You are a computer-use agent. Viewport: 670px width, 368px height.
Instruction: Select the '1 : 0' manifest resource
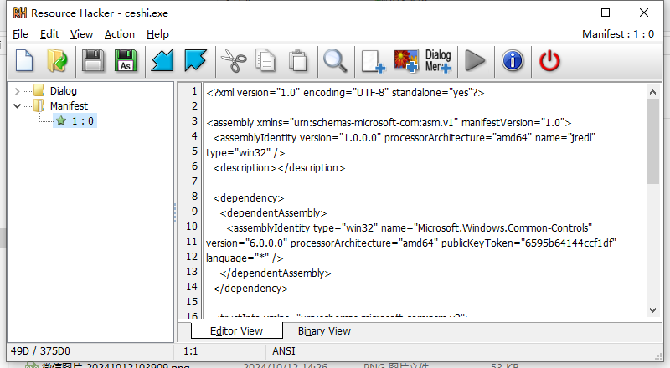coord(82,121)
